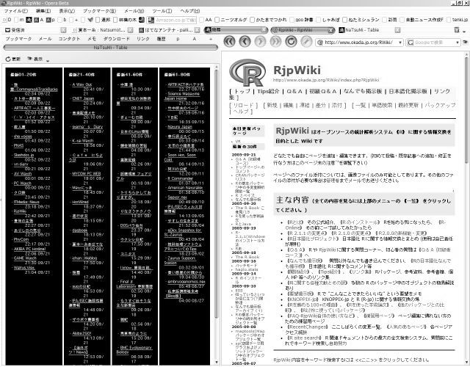
Task: Click the Forward navigation button
Action: pyautogui.click(x=260, y=42)
